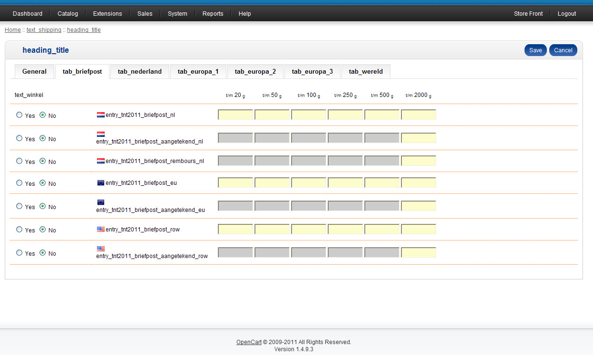This screenshot has width=593, height=355.
Task: Select Yes for entry_tnt2011_briefpost_nl
Action: pos(19,115)
